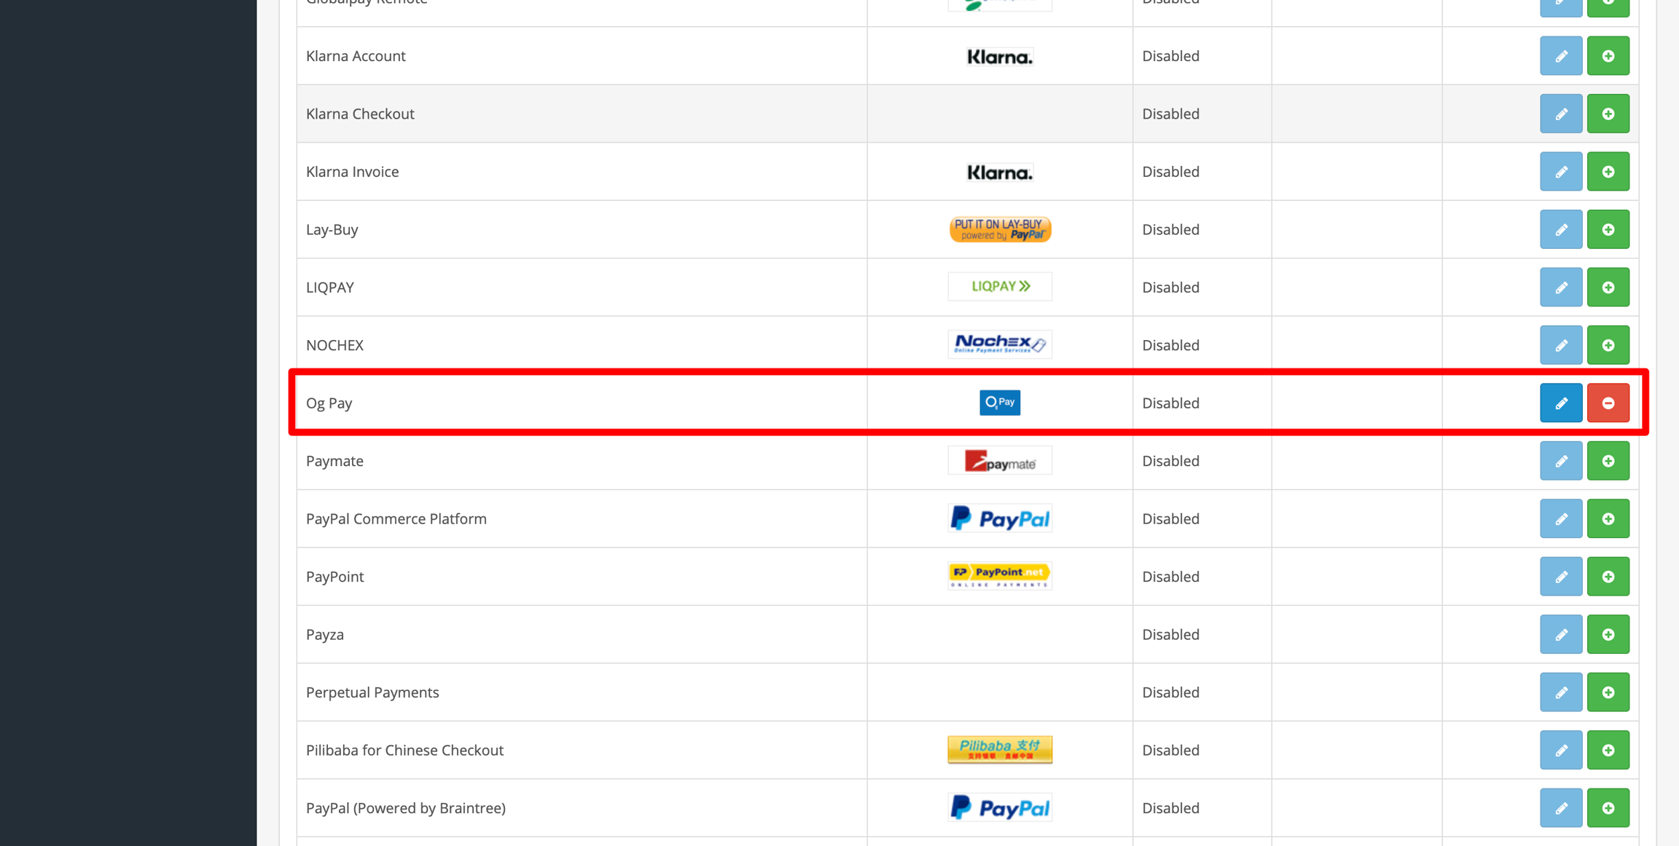Click the Pilibaba logo image
1679x846 pixels.
[999, 749]
